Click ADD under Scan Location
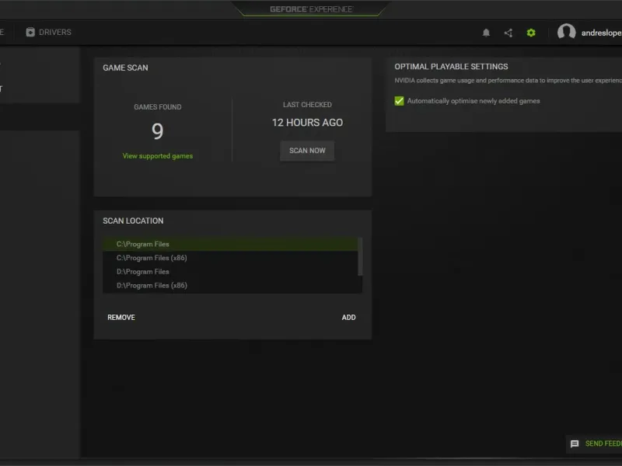This screenshot has width=622, height=466. click(348, 318)
